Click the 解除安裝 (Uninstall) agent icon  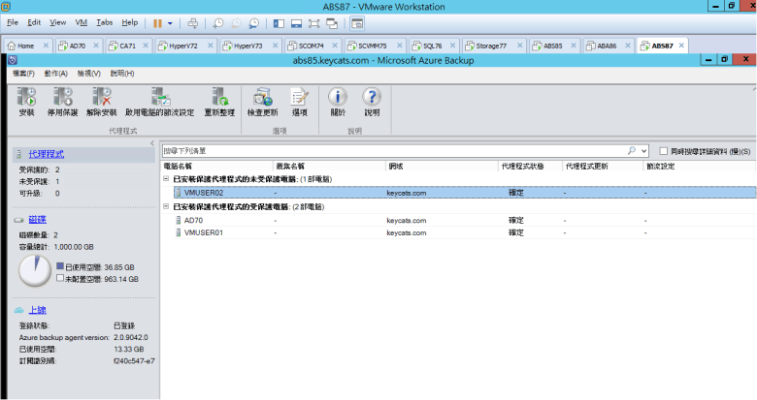tap(102, 97)
